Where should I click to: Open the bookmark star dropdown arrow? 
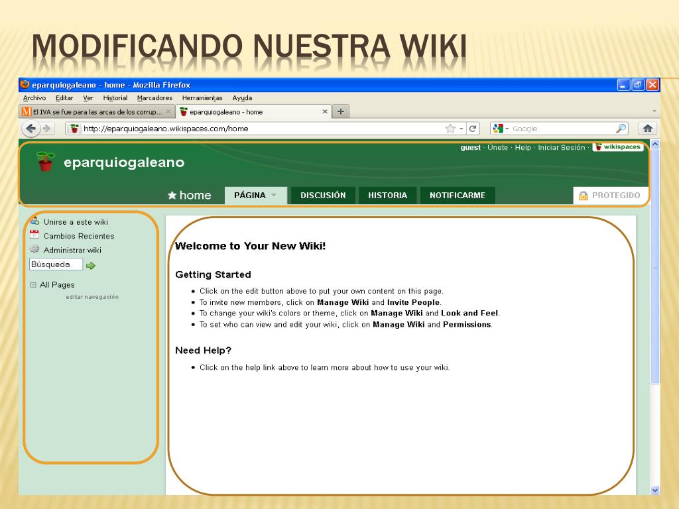(462, 129)
